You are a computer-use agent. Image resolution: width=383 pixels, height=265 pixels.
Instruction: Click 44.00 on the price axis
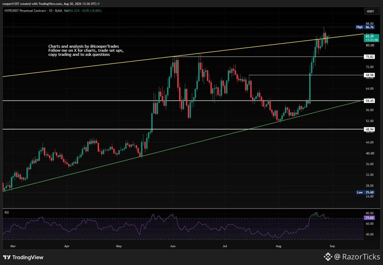click(x=370, y=142)
